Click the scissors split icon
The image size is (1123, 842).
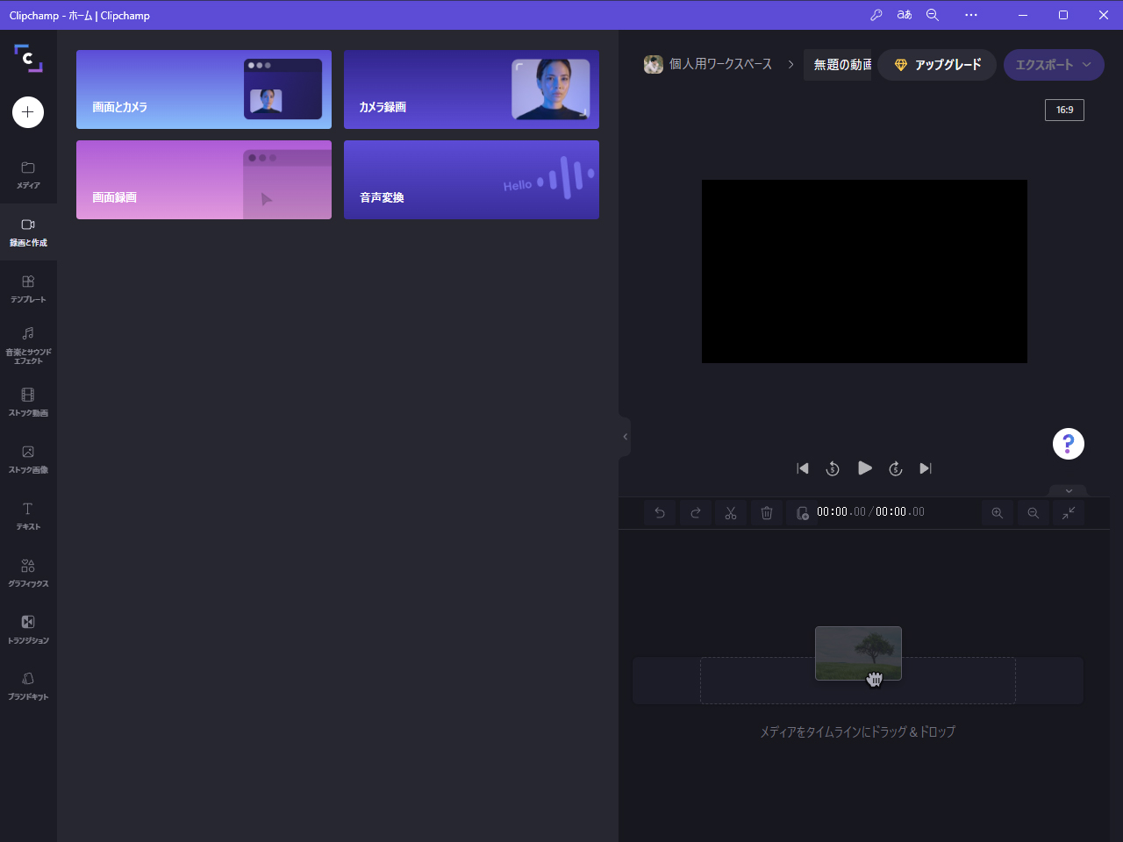pyautogui.click(x=731, y=513)
